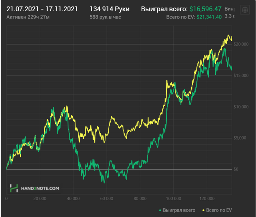Click the $20,000 y-axis label
The height and width of the screenshot is (217, 256).
pyautogui.click(x=241, y=44)
